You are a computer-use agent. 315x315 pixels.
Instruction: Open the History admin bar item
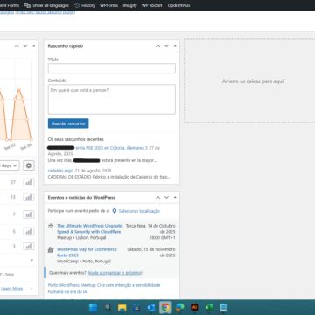click(85, 5)
